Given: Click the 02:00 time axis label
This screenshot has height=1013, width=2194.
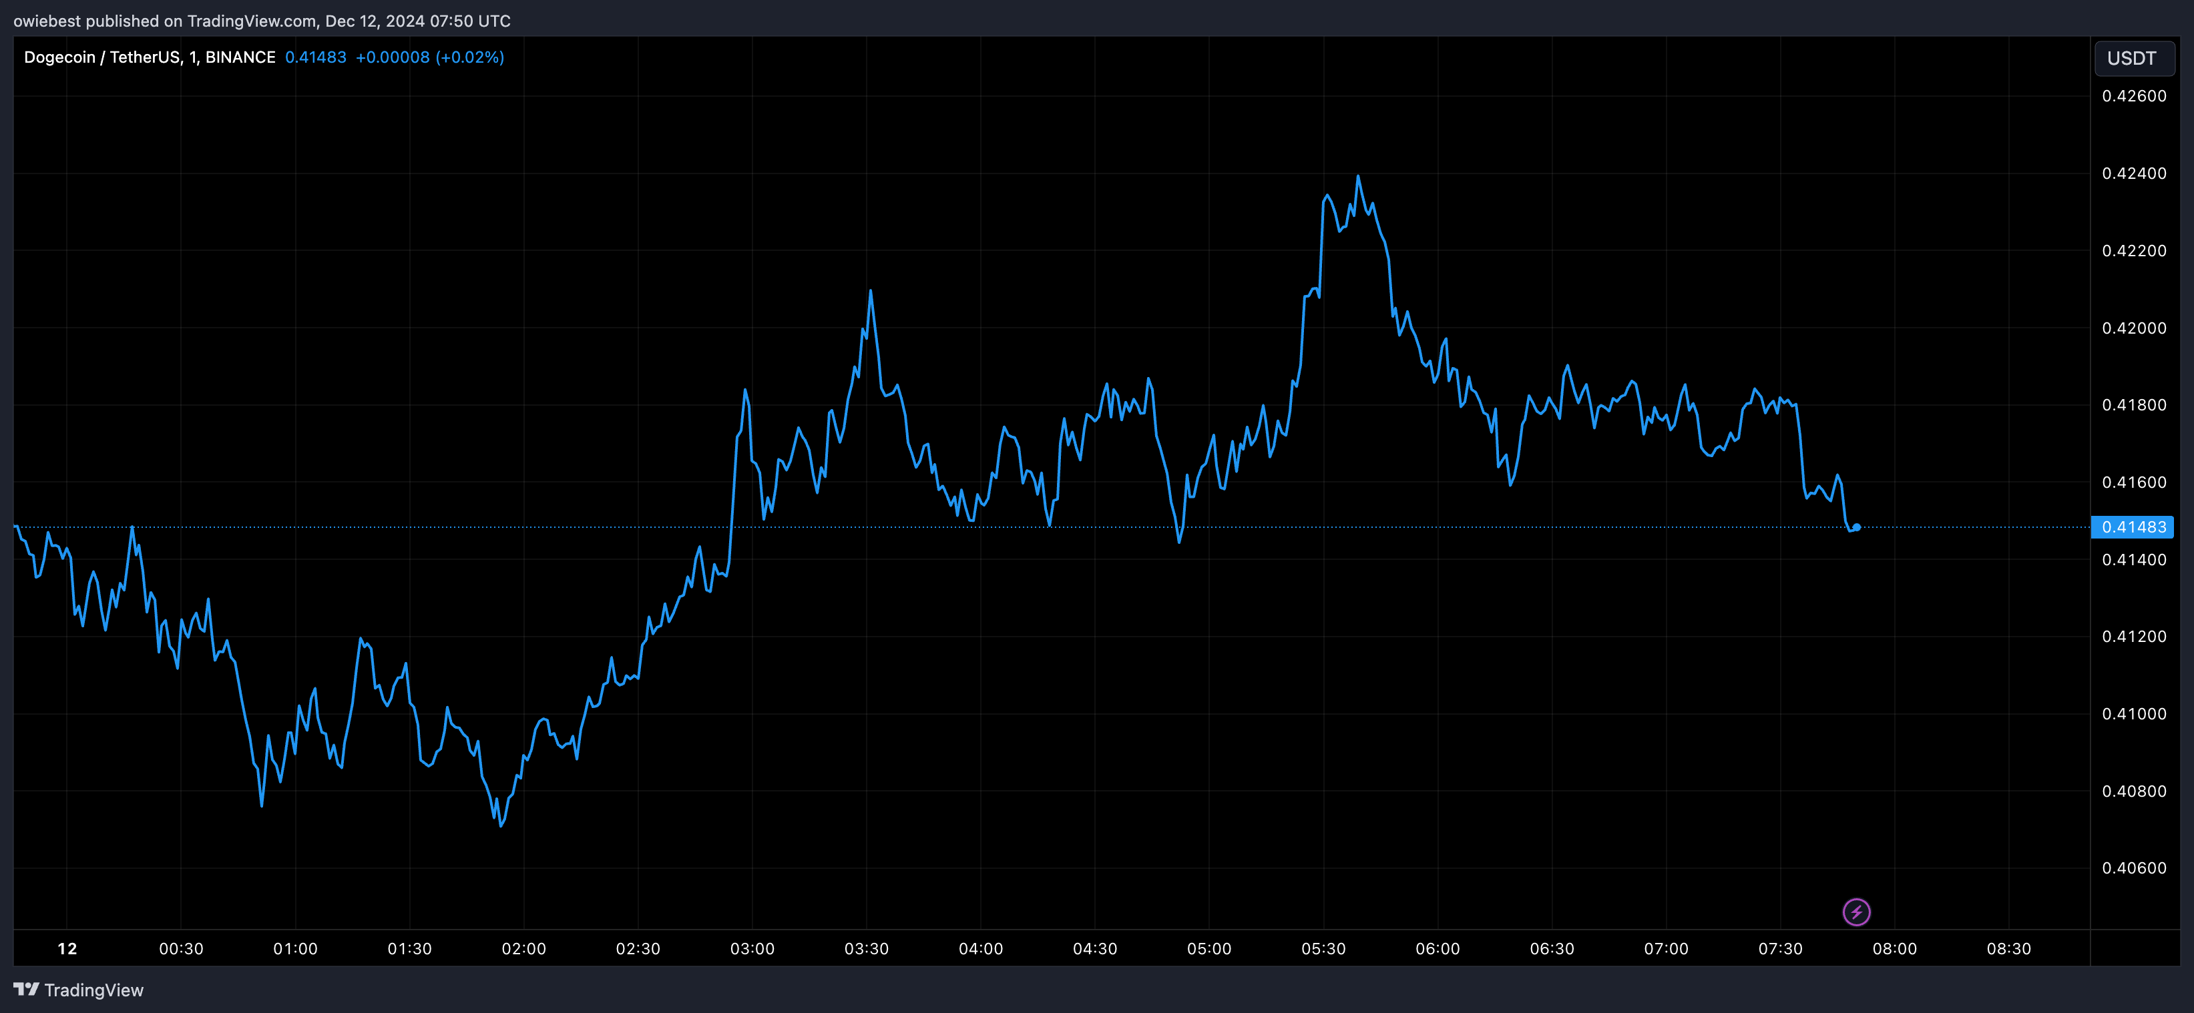Looking at the screenshot, I should click(524, 948).
